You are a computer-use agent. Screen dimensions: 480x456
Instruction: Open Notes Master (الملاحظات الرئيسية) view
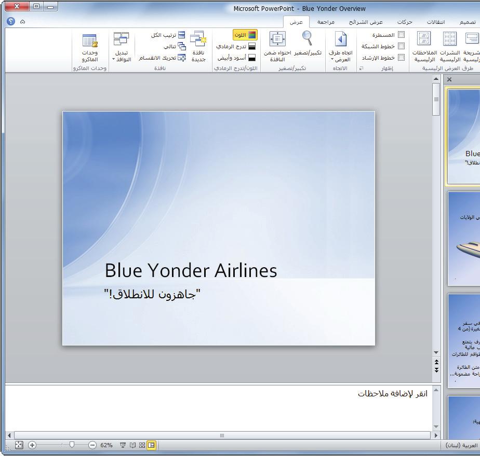[x=424, y=47]
